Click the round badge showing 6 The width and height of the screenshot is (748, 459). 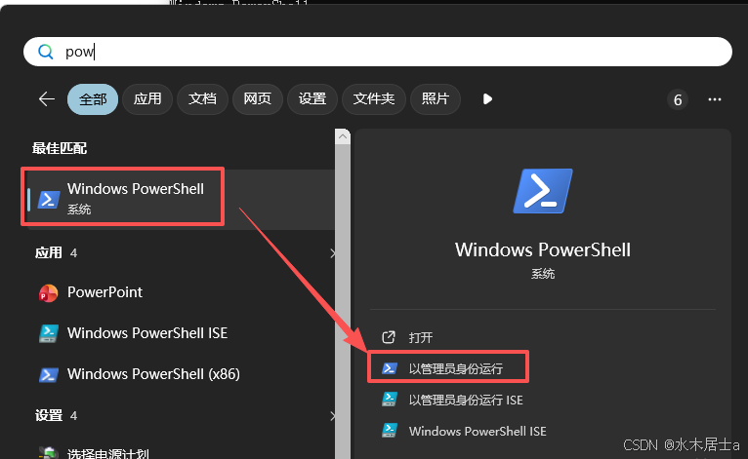click(x=678, y=99)
